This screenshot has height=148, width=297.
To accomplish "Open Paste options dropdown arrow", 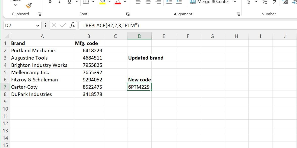I will [x=16, y=5].
